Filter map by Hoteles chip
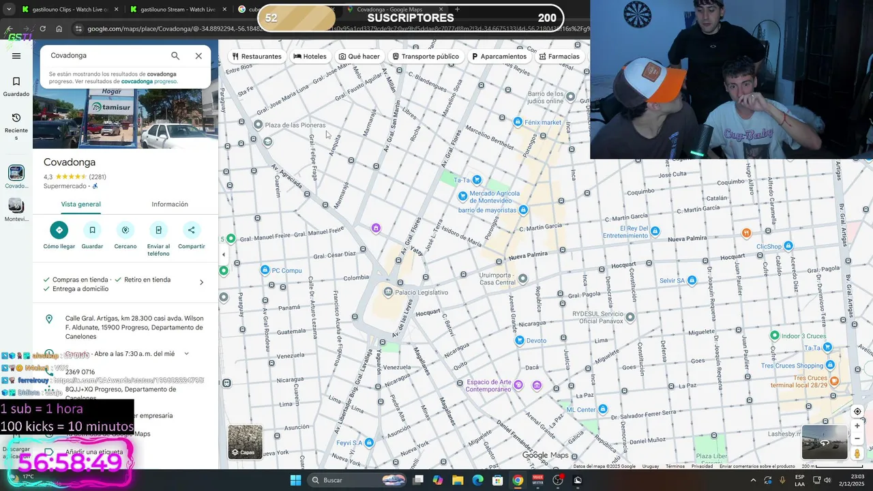This screenshot has width=873, height=491. pyautogui.click(x=310, y=57)
